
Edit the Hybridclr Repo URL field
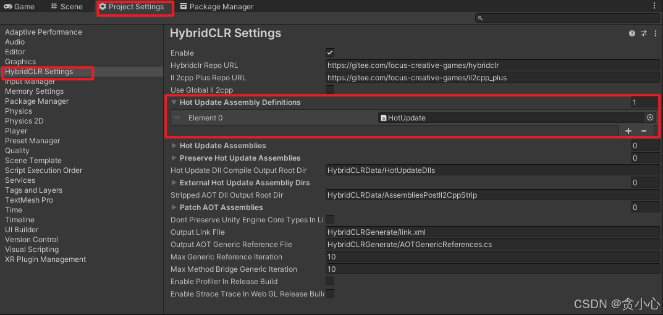coord(492,65)
